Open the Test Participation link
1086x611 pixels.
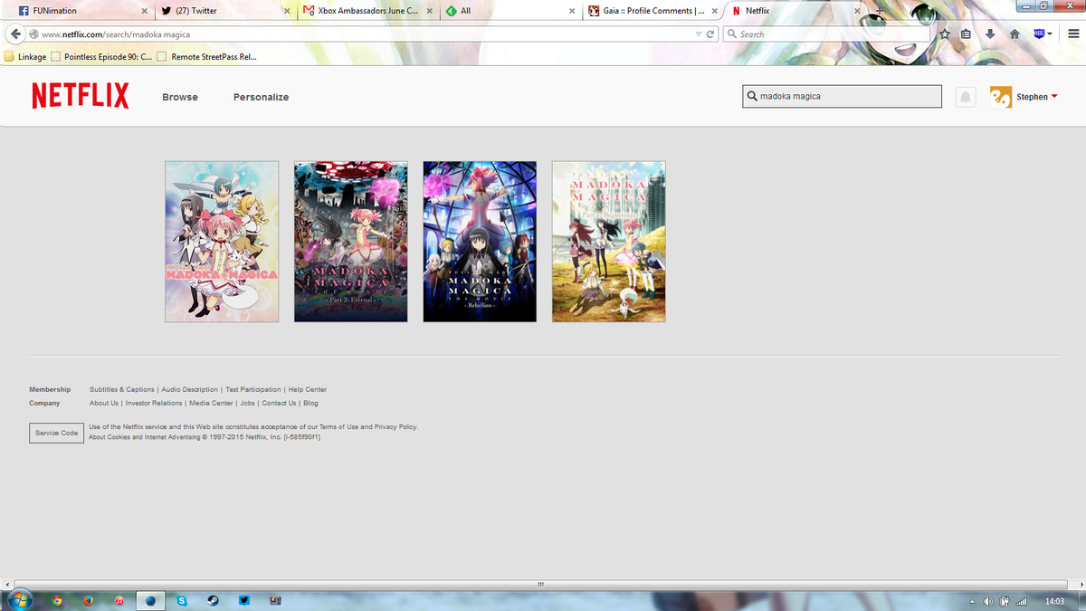click(253, 389)
